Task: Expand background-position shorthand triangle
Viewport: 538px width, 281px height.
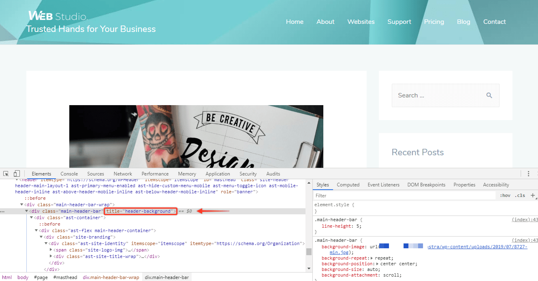Action: [x=377, y=264]
